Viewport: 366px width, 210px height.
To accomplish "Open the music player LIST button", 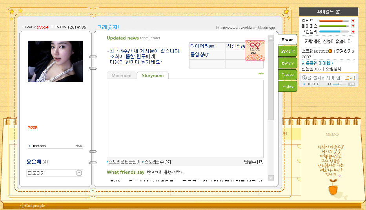I will tap(351, 84).
